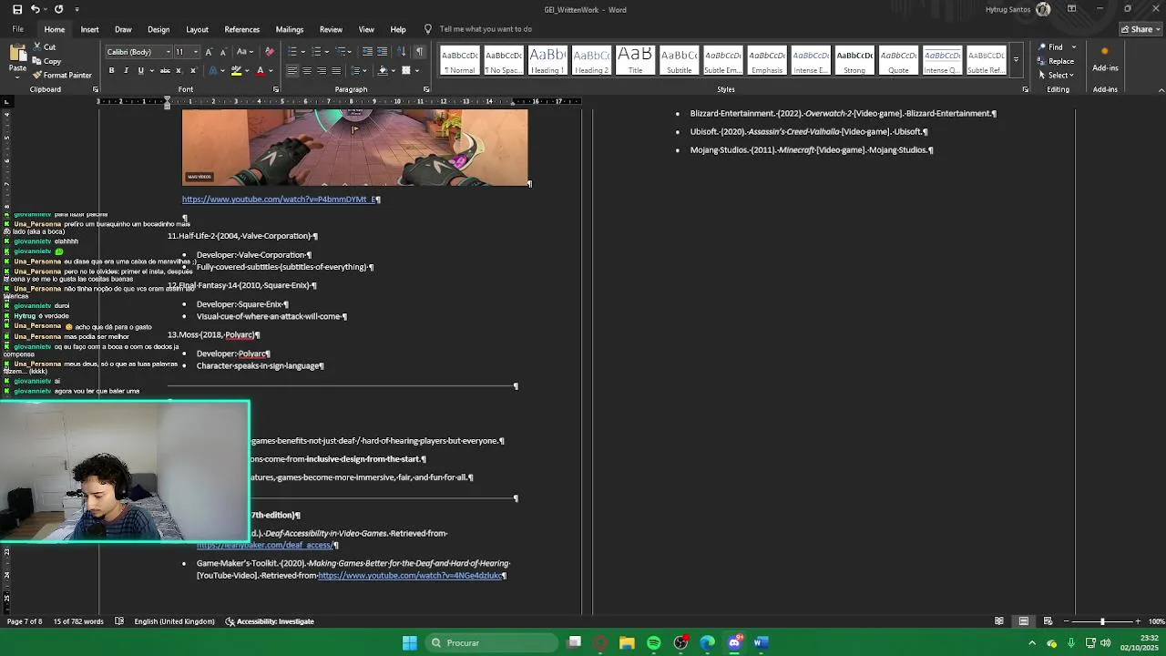Open Spotify from the taskbar
The height and width of the screenshot is (656, 1166).
pos(653,643)
